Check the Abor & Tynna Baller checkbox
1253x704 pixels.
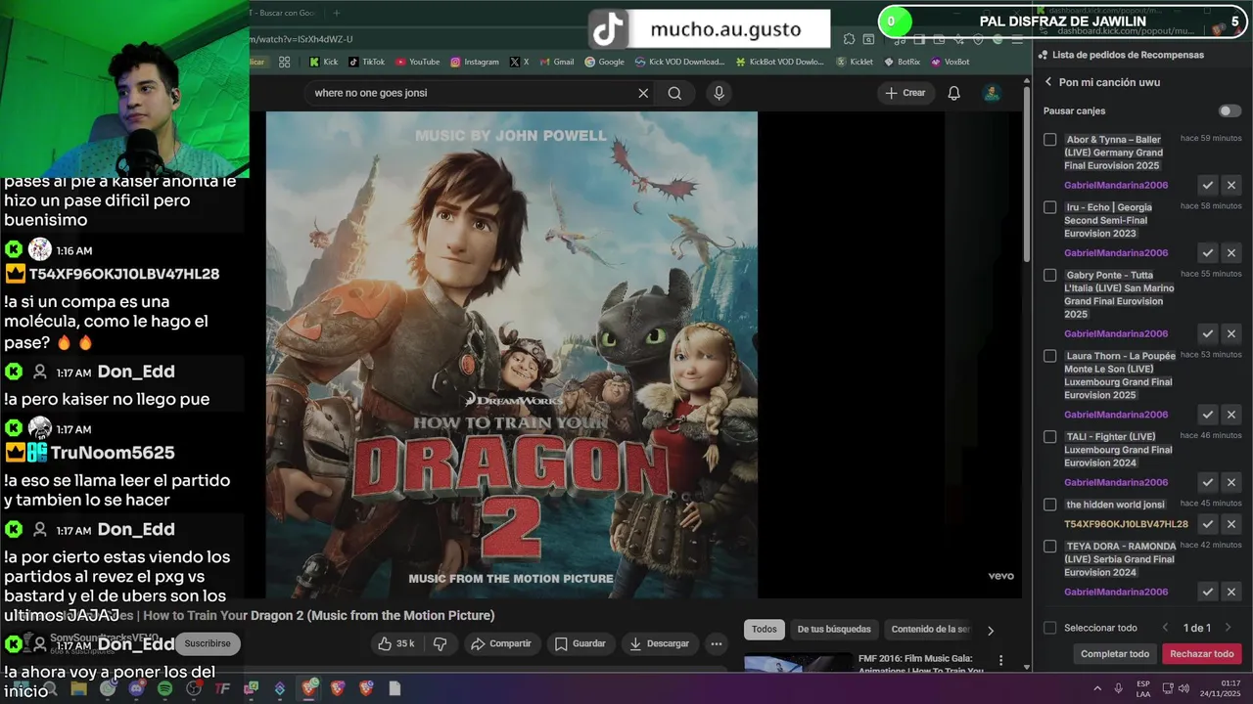click(1050, 140)
